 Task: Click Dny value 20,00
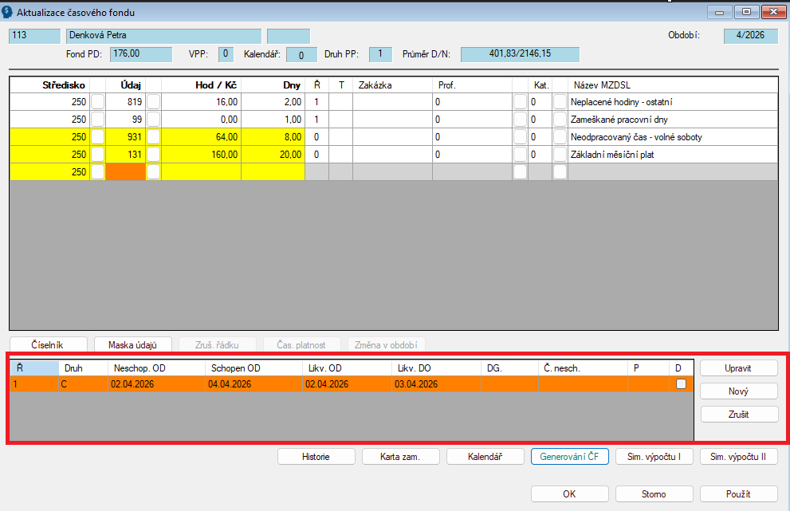tap(273, 155)
